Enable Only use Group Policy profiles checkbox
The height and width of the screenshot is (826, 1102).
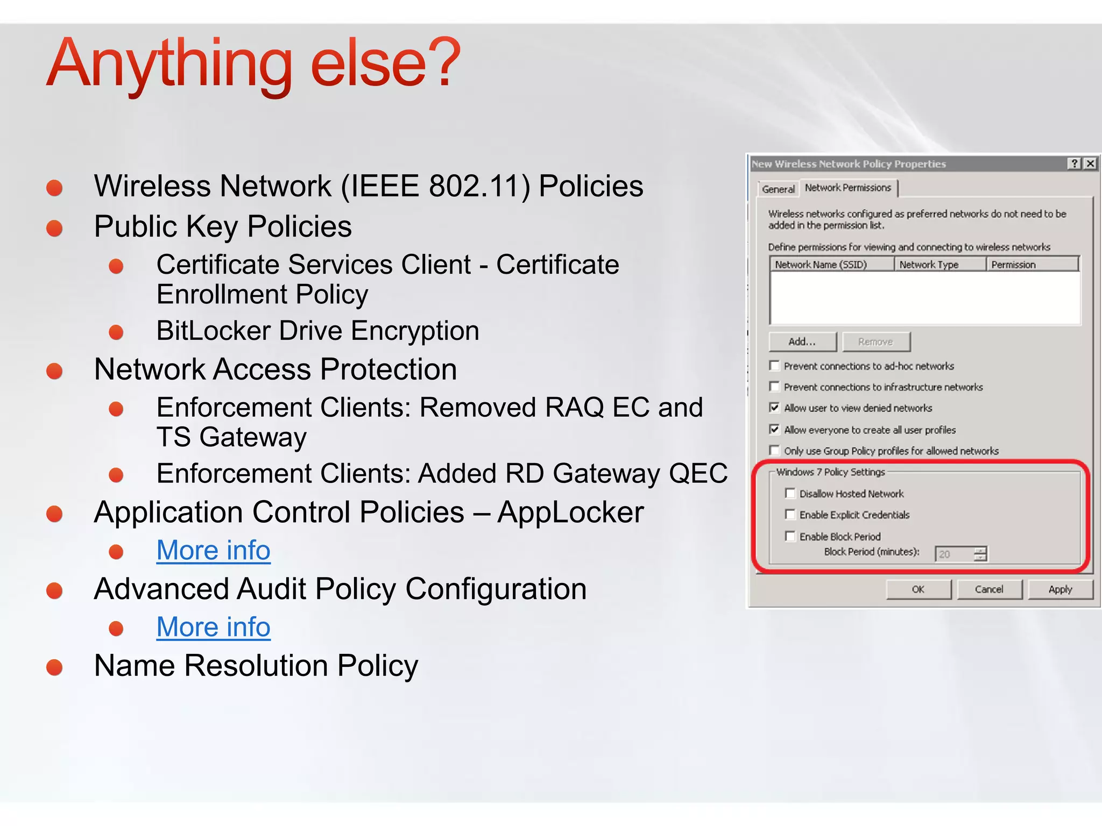(774, 450)
